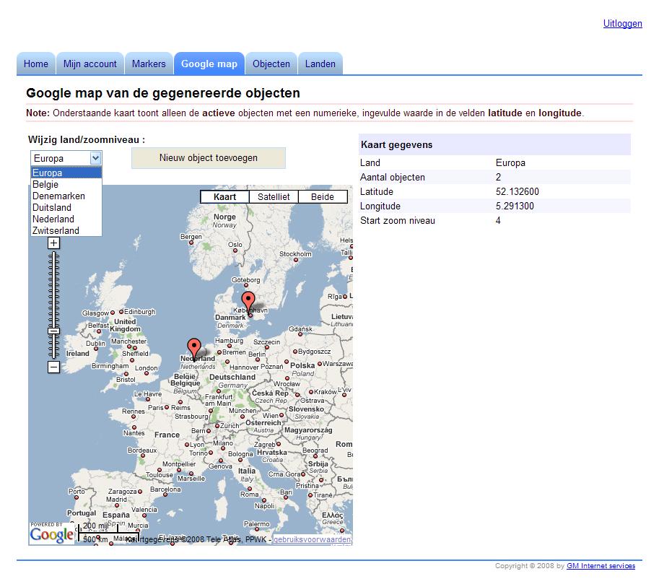Select Europa in the dropdown list
This screenshot has height=579, width=659.
(x=66, y=173)
